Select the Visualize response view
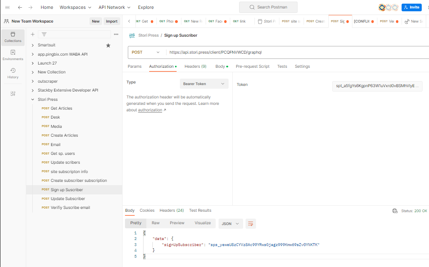Screen dimensions: 429x267 click(203, 223)
